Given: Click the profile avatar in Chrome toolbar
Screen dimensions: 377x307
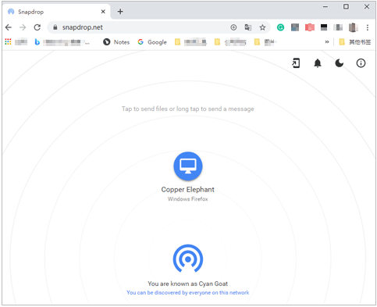Looking at the screenshot, I should tap(353, 27).
